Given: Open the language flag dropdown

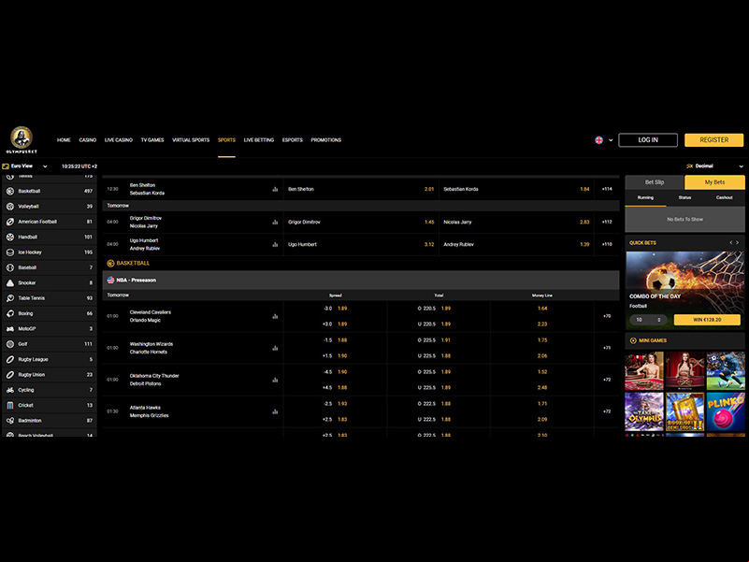Looking at the screenshot, I should (x=604, y=140).
